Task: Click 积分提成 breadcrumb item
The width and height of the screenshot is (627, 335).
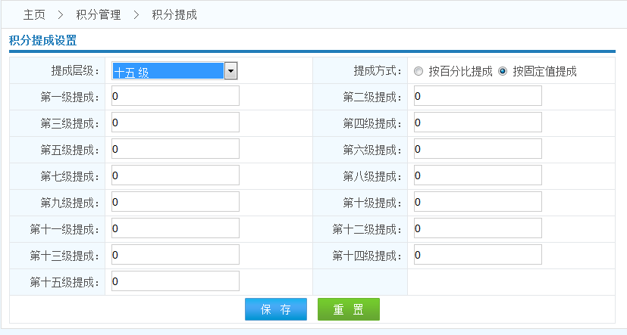Action: (174, 14)
